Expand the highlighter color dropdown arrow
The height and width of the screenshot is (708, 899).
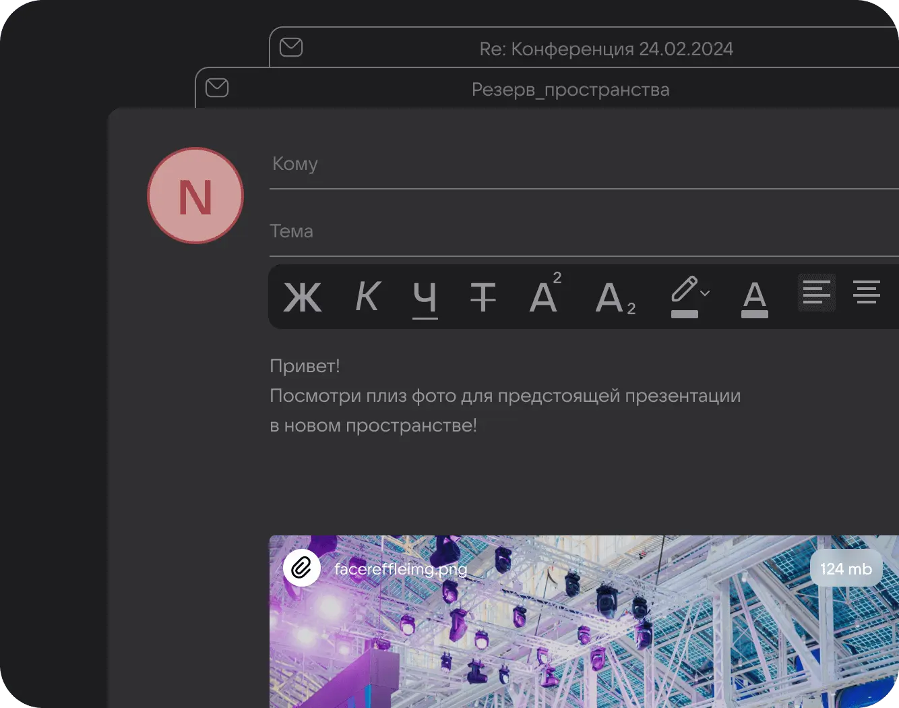(x=705, y=293)
